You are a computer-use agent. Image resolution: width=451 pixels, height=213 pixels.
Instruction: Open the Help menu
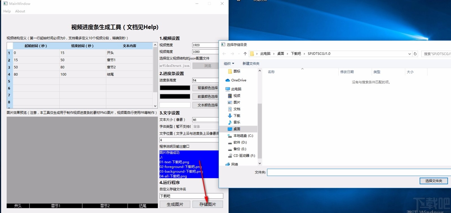click(x=7, y=11)
